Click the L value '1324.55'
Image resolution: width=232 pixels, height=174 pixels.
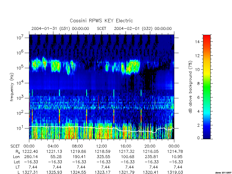[78, 172]
